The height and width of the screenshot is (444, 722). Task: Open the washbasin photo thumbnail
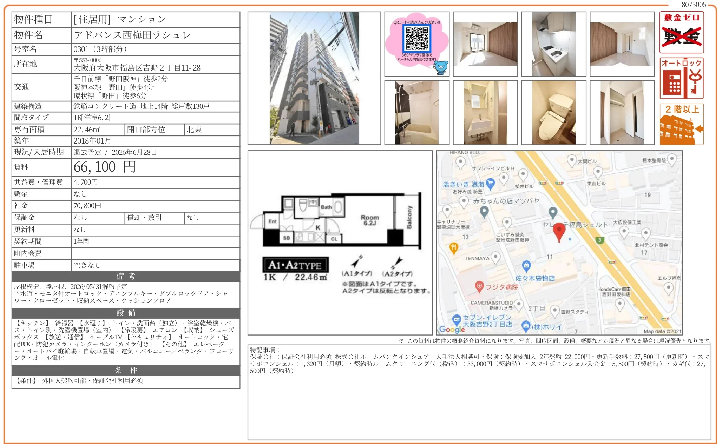coord(485,112)
